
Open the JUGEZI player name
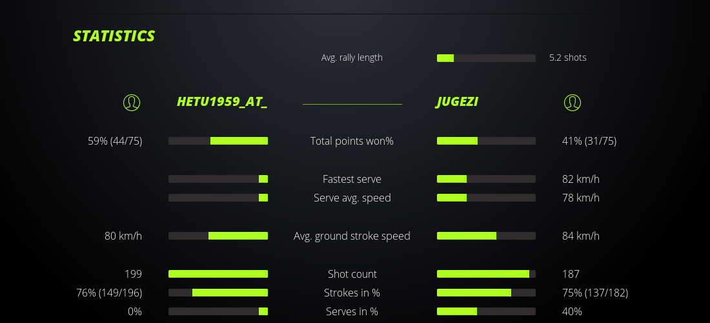pos(457,102)
